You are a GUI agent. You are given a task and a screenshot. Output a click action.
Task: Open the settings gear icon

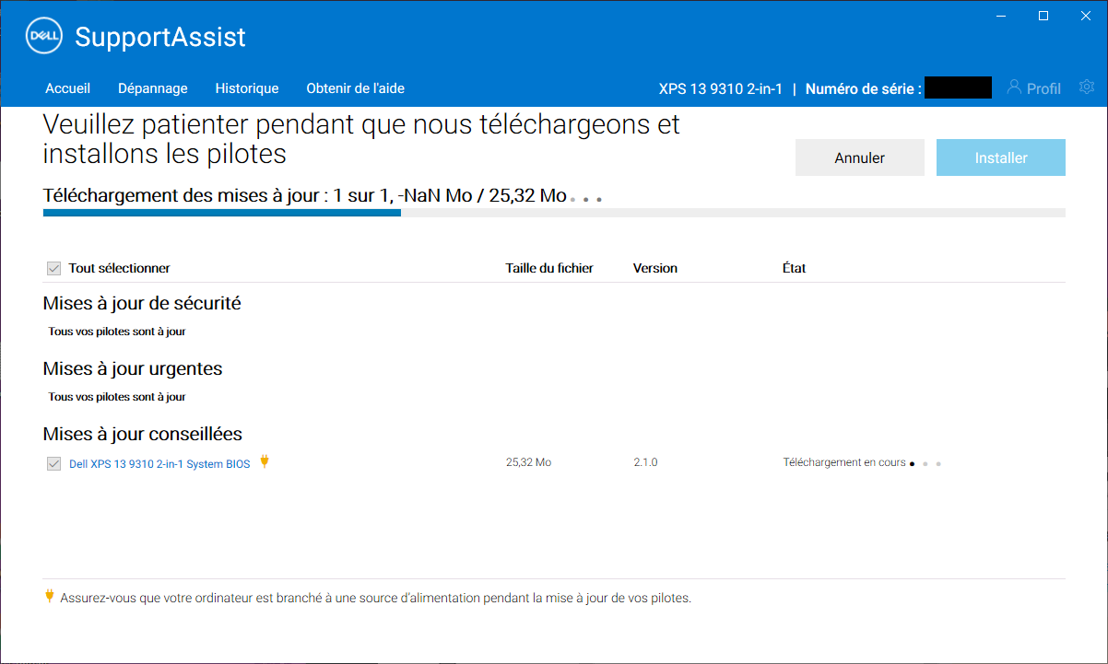point(1087,87)
